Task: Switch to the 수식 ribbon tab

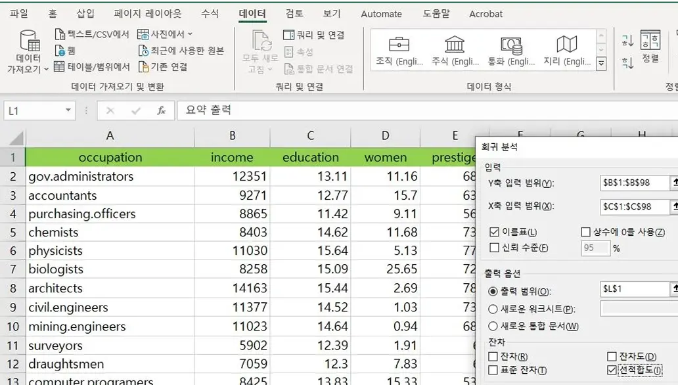Action: coord(210,14)
